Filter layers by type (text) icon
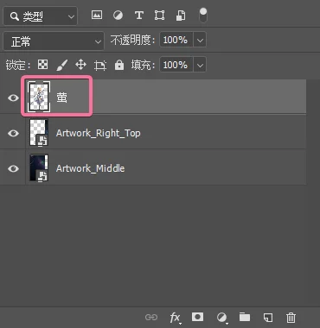Image resolution: width=320 pixels, height=328 pixels. point(139,16)
